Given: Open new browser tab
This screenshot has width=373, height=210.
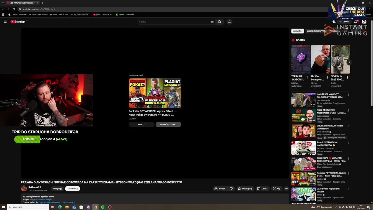Looking at the screenshot, I should tap(42, 3).
